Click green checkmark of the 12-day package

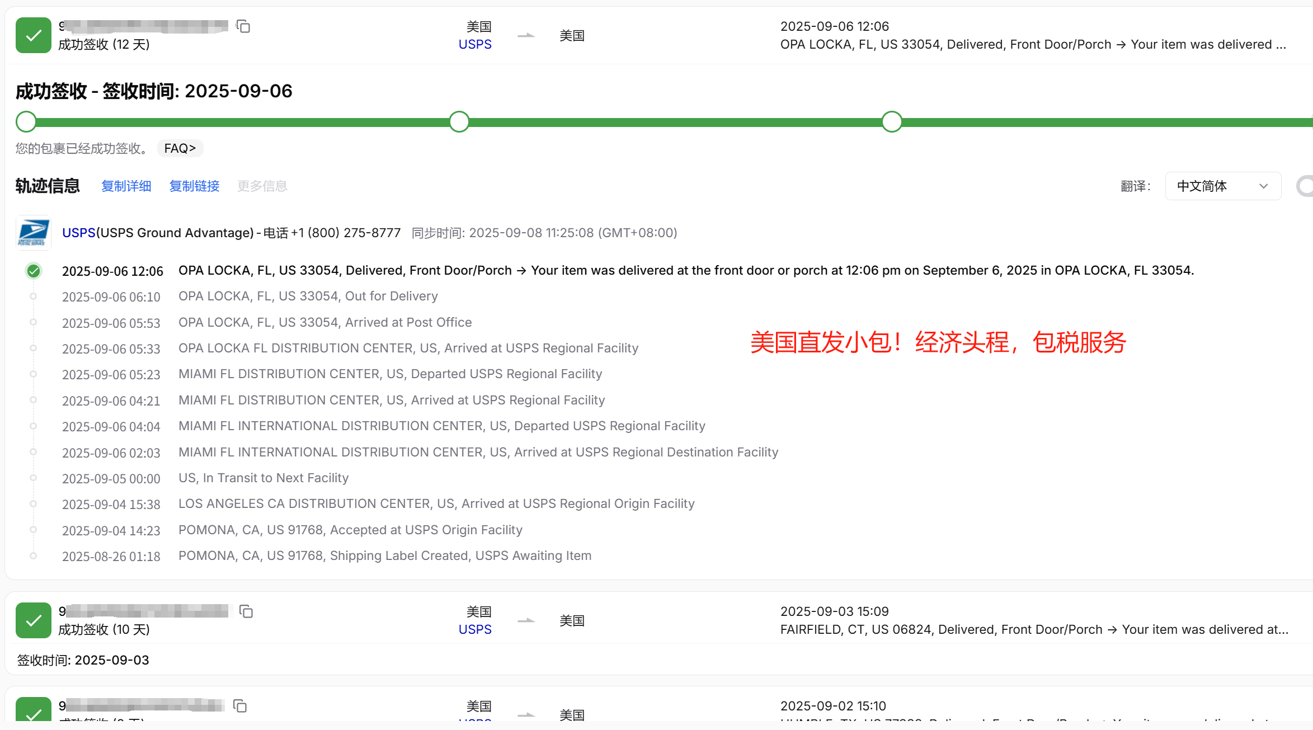point(34,35)
